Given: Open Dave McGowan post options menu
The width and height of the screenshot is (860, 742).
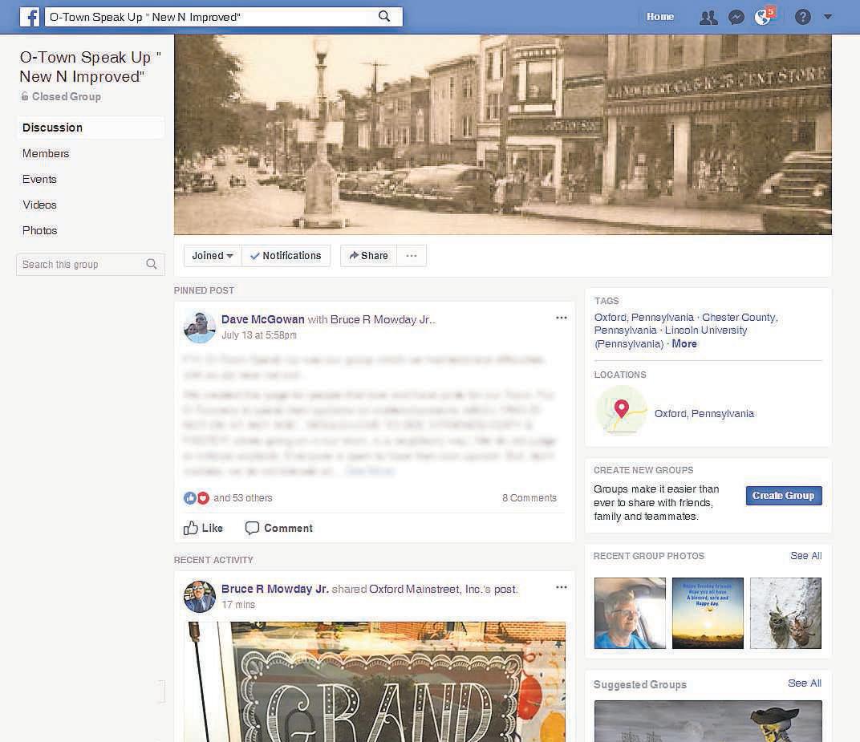Looking at the screenshot, I should (x=561, y=318).
